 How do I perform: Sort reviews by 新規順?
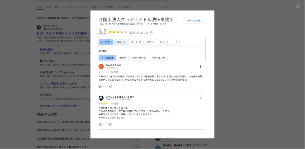click(x=123, y=58)
